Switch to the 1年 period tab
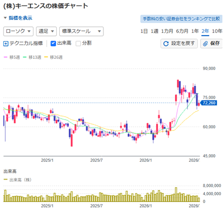The height and width of the screenshot is (209, 223). point(195,31)
